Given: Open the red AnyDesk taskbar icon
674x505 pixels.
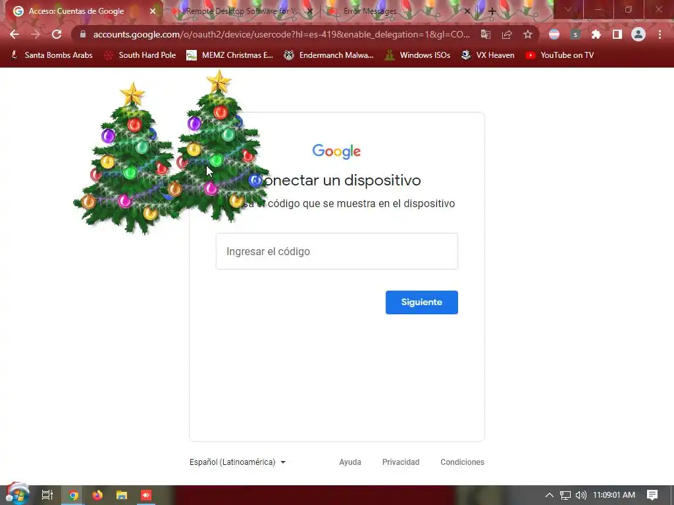Looking at the screenshot, I should click(x=146, y=495).
